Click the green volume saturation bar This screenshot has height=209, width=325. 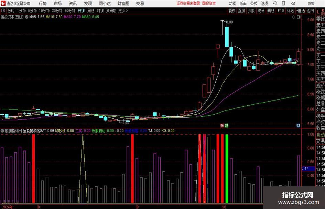(227, 169)
